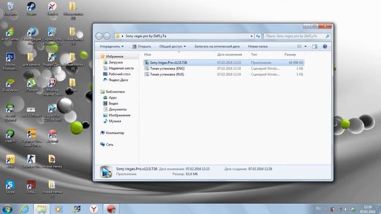Image resolution: width=381 pixels, height=214 pixels.
Task: Click Записать на оптический диск
Action: click(x=217, y=46)
